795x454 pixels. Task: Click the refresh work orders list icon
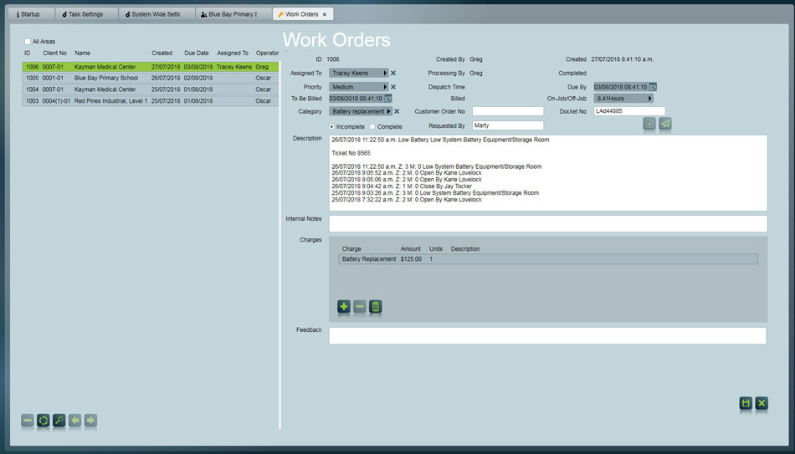(44, 421)
